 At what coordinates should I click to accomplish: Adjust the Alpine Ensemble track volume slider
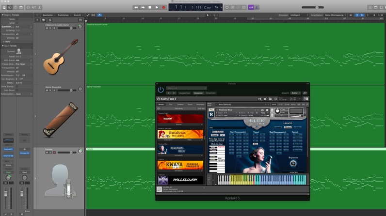pyautogui.click(x=67, y=91)
